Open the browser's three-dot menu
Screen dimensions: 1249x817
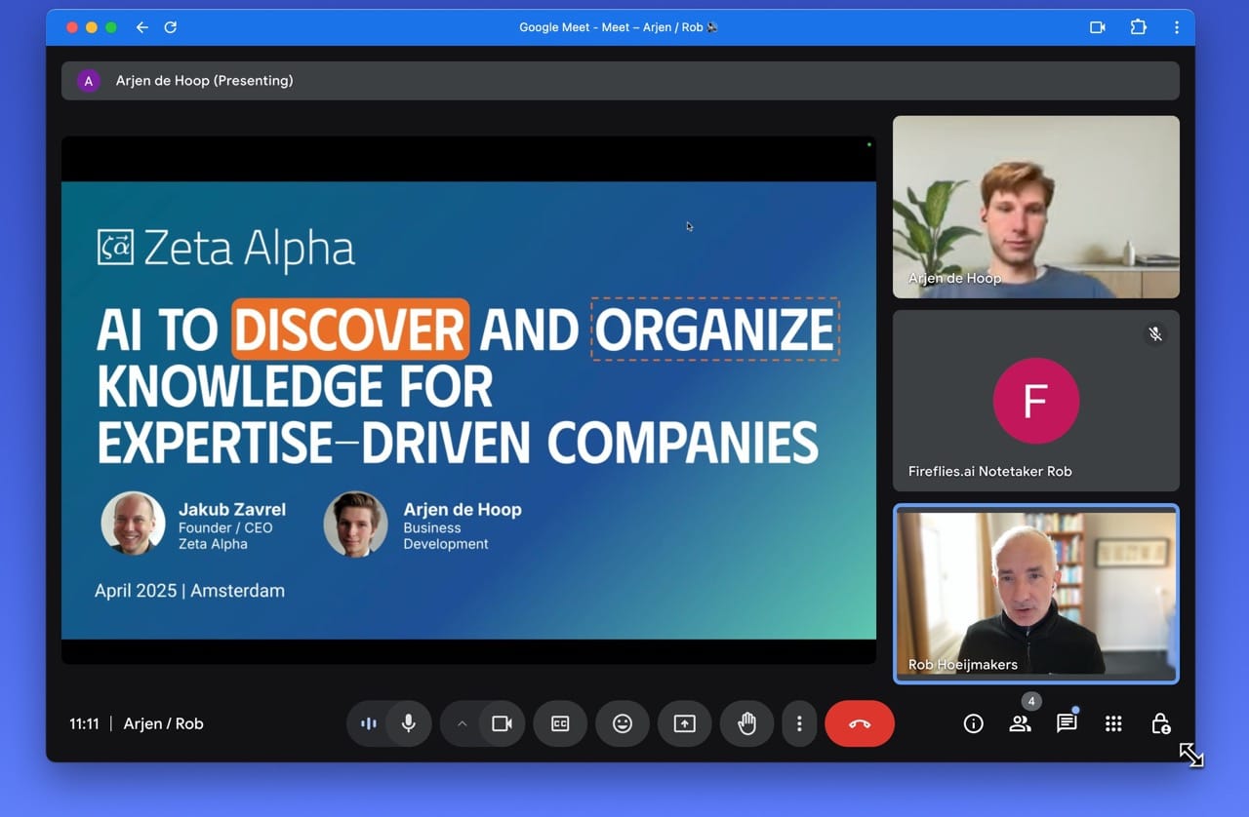point(1177,27)
